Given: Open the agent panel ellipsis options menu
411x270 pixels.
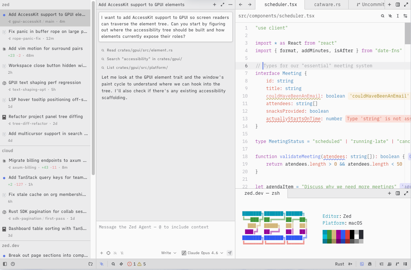Looking at the screenshot, I should pos(230,5).
